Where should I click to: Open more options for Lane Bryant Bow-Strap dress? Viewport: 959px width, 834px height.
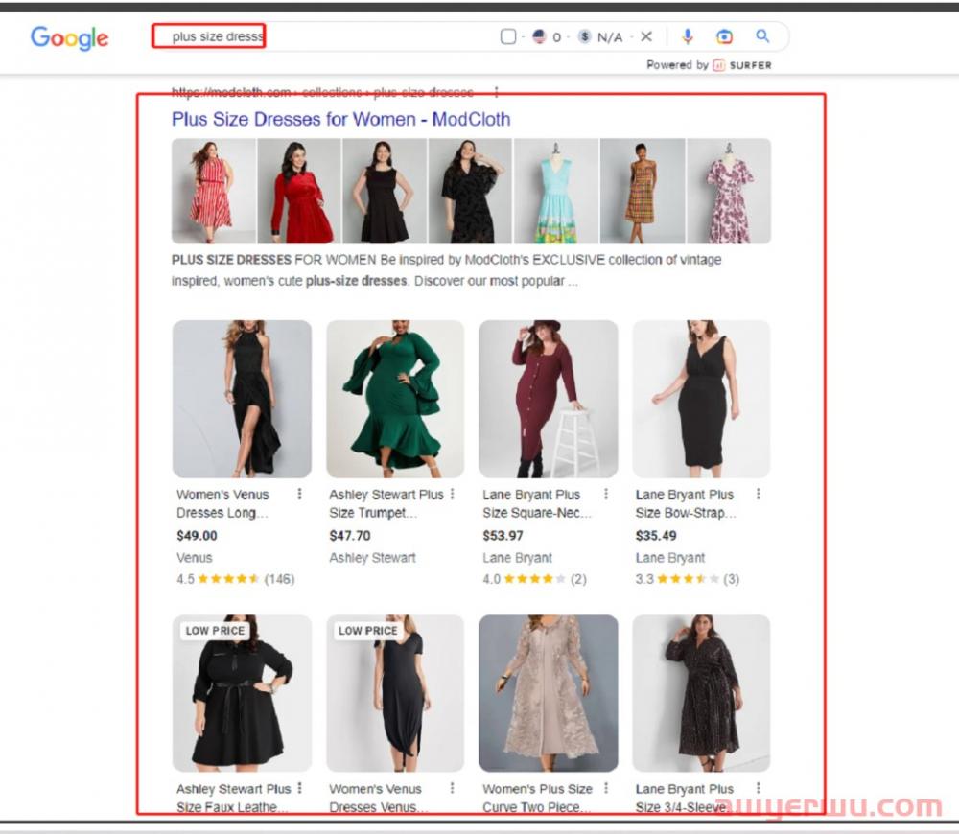point(758,494)
